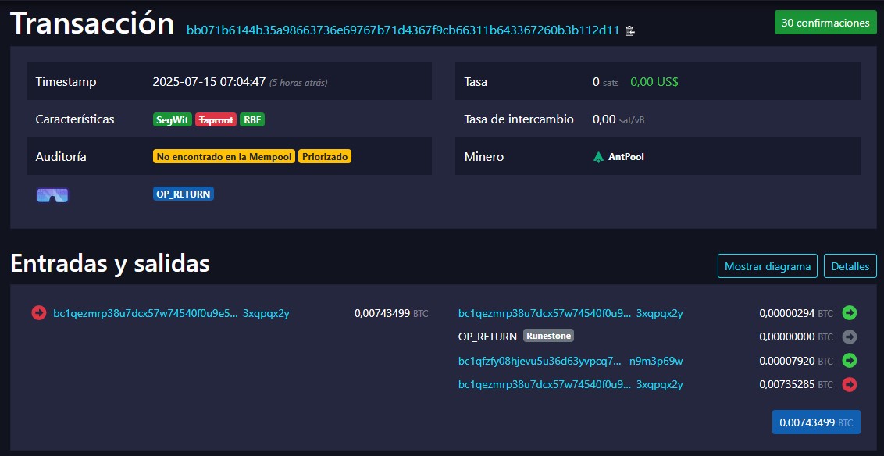Open the last output address link
The width and height of the screenshot is (884, 456).
click(x=570, y=385)
